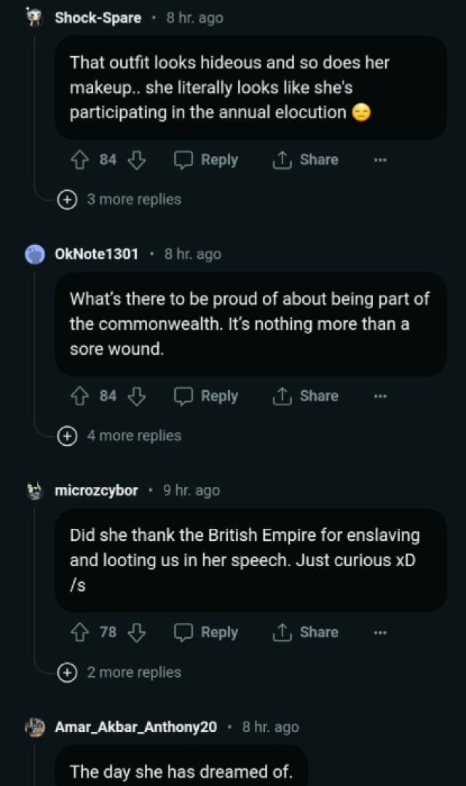Viewport: 466px width, 786px height.
Task: Share Shock-Spare's comment
Action: click(305, 160)
